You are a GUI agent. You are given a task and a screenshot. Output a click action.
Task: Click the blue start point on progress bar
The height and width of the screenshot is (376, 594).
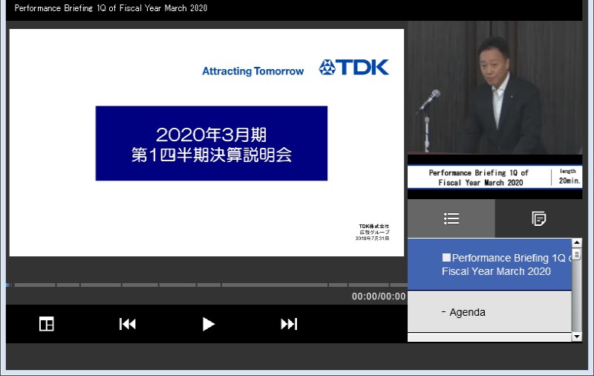tap(7, 285)
